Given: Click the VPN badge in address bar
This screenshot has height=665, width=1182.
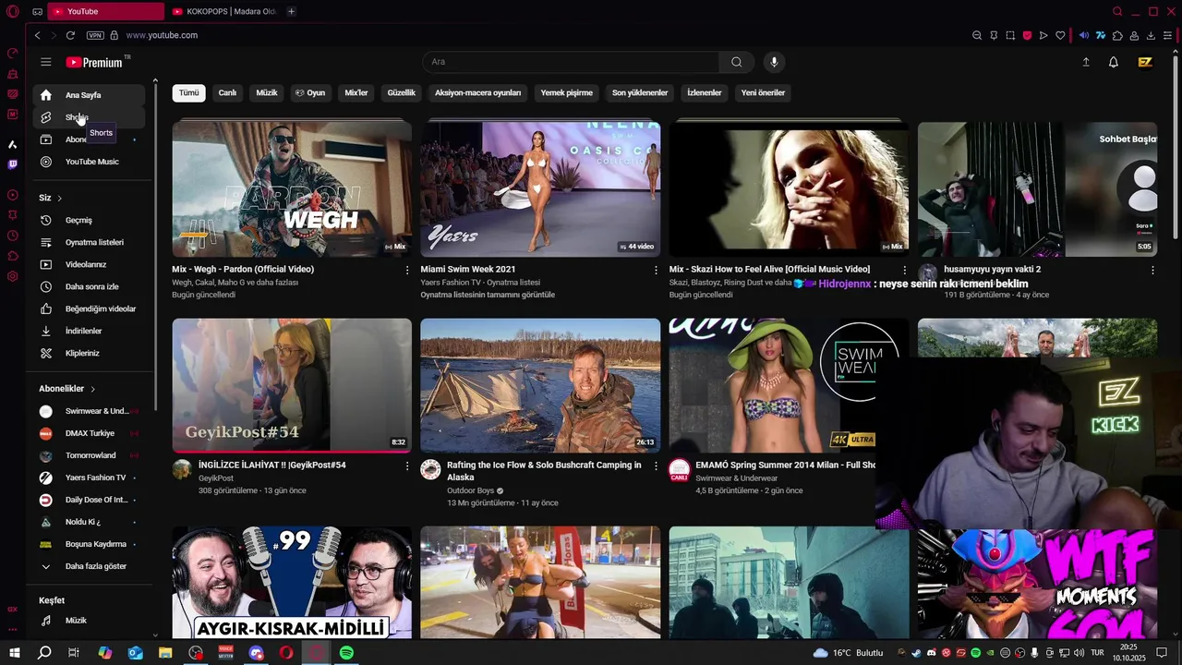Looking at the screenshot, I should [x=95, y=35].
